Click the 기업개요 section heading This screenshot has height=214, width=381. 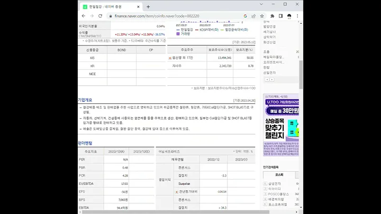pyautogui.click(x=85, y=100)
